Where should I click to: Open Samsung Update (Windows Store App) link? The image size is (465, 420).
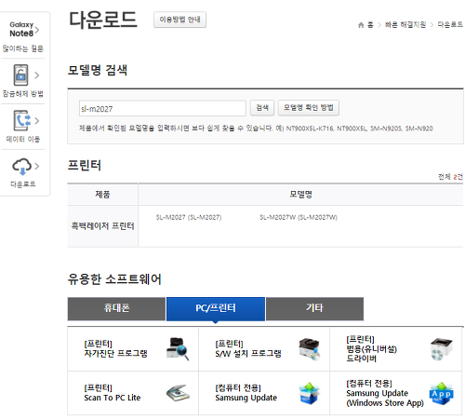(385, 393)
